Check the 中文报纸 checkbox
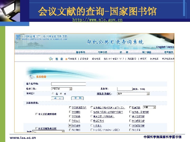The width and height of the screenshot is (190, 142). point(70,116)
